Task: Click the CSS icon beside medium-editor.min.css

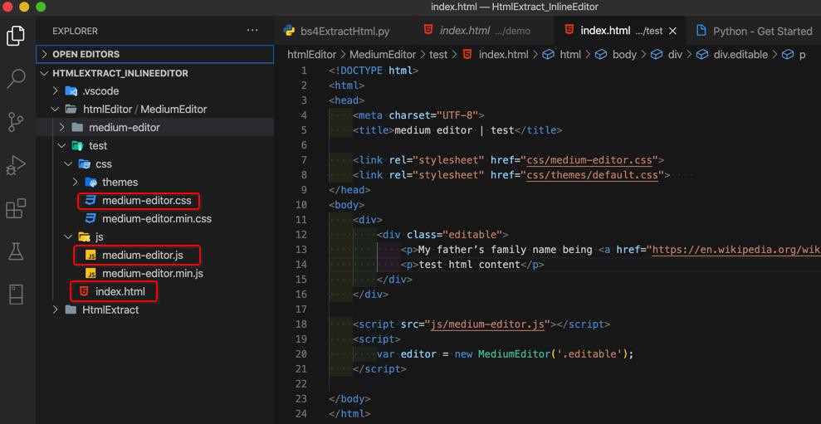Action: 90,219
